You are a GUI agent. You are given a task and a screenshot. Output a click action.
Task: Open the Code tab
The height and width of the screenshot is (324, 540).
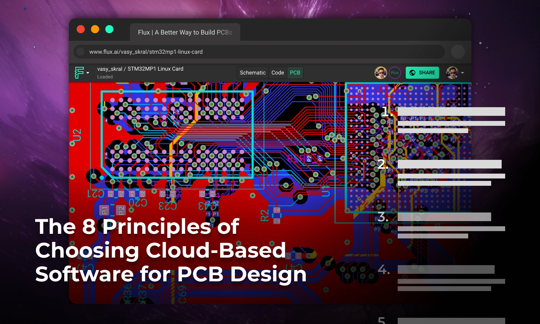(278, 73)
